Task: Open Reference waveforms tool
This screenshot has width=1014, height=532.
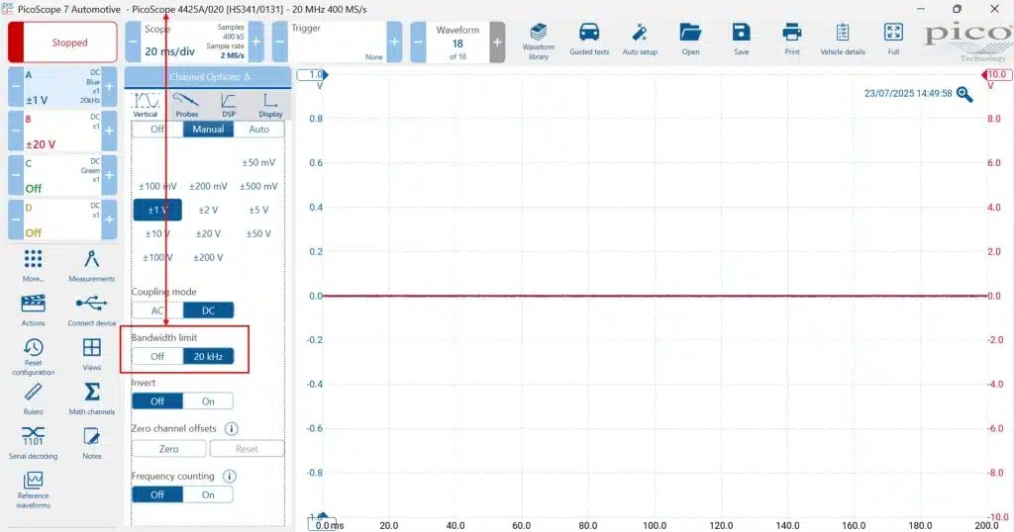Action: click(x=33, y=490)
